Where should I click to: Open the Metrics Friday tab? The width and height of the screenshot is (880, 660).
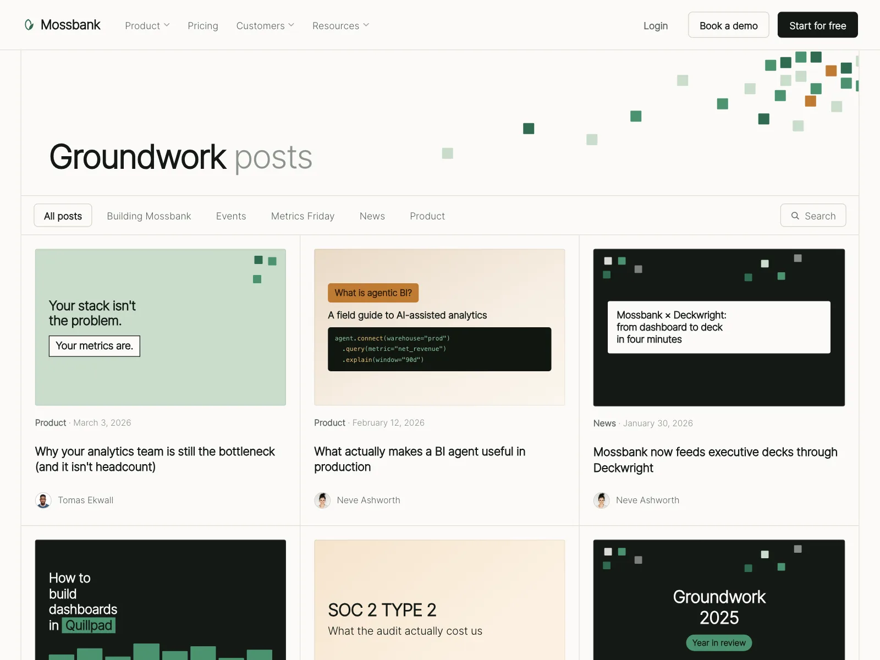[302, 216]
